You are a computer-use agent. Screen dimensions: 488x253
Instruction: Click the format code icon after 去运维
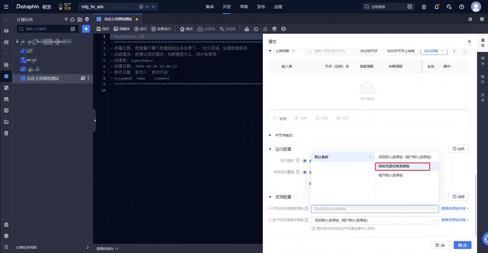[247, 29]
